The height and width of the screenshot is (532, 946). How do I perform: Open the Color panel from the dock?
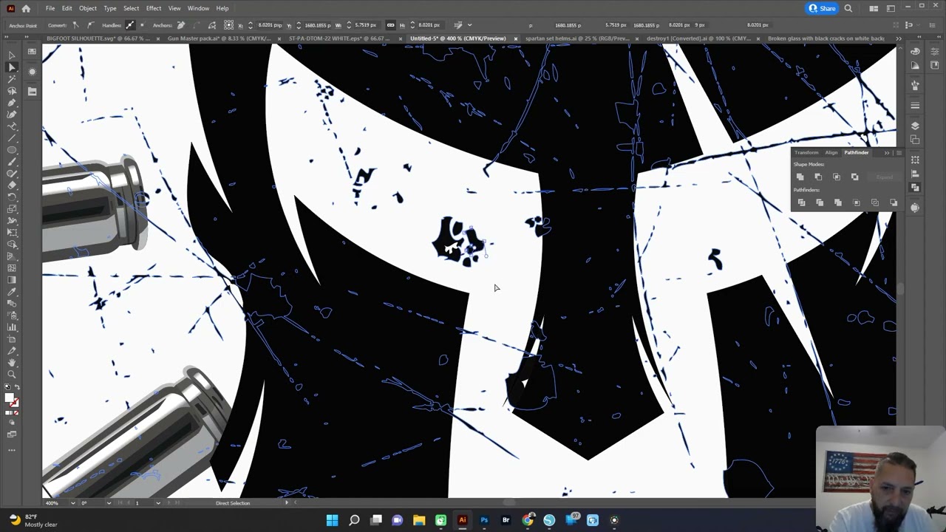[x=915, y=51]
